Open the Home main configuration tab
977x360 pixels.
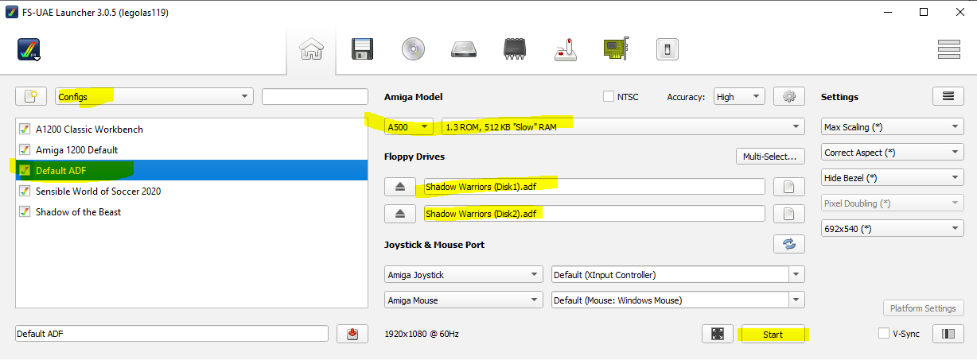311,50
